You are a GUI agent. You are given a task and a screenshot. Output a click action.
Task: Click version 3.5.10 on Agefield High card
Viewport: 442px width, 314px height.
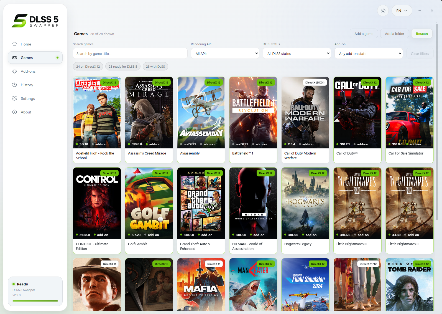click(x=84, y=144)
